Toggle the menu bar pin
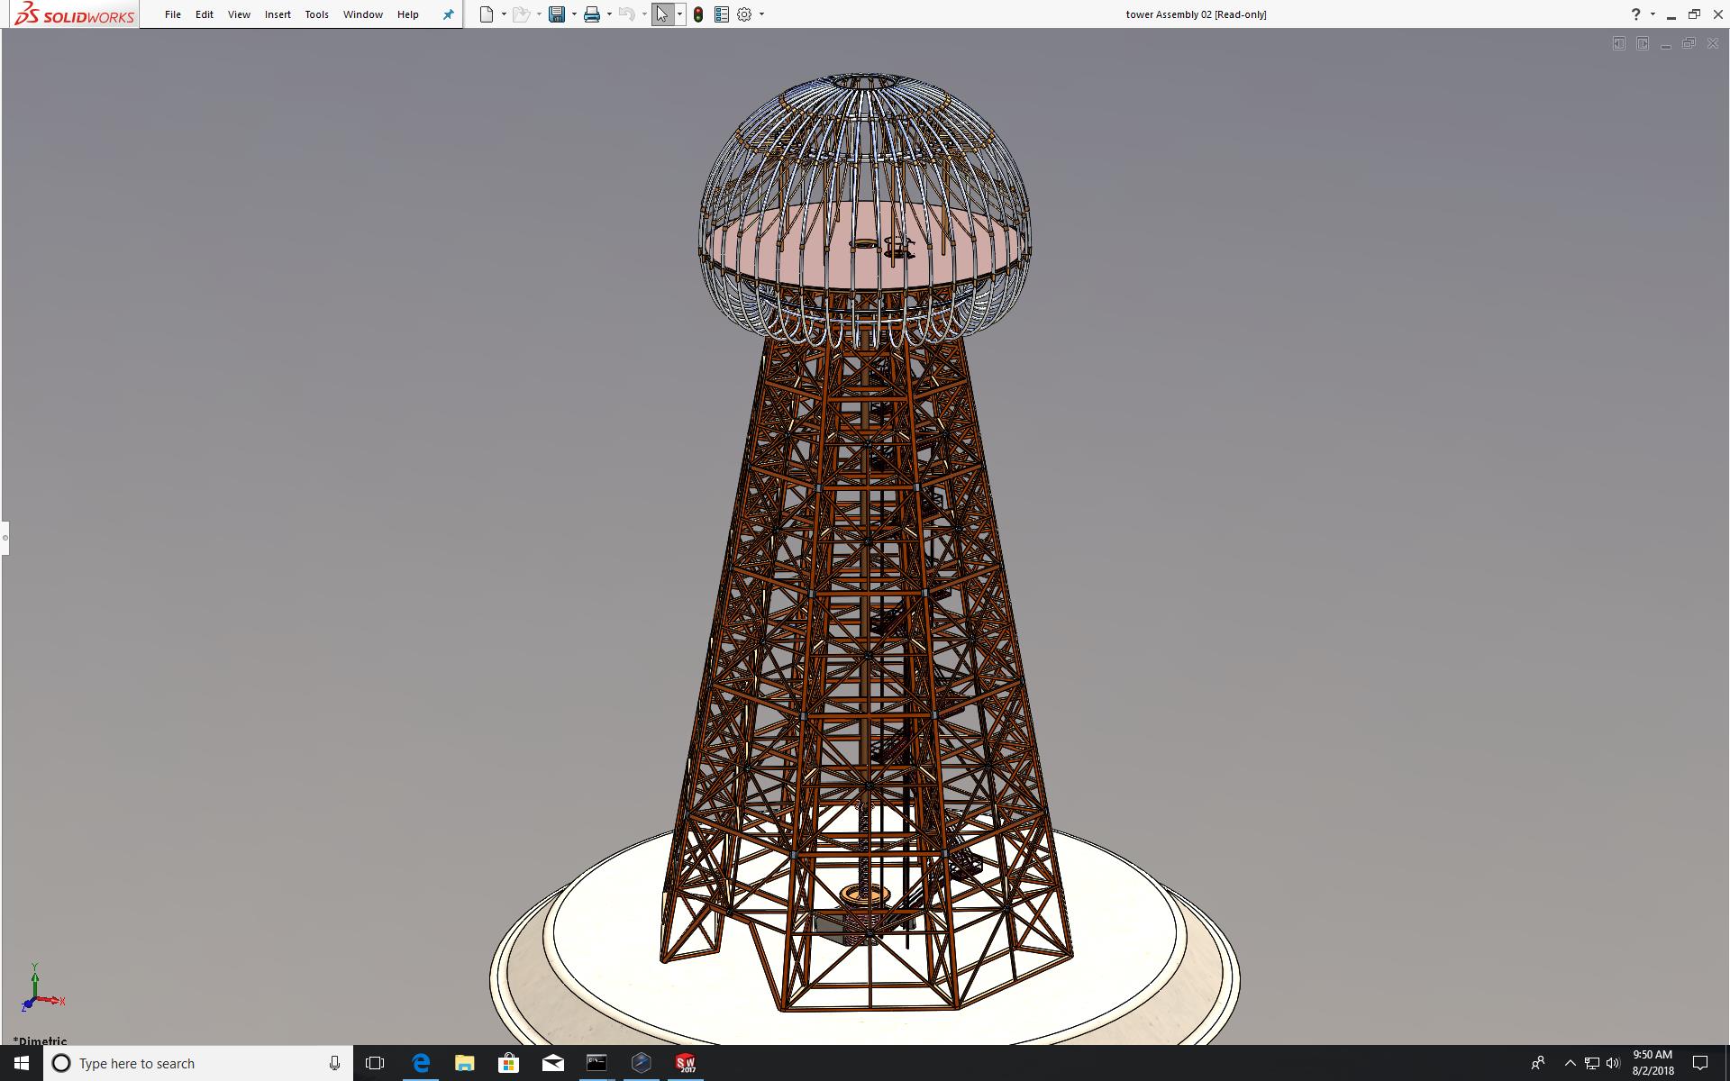This screenshot has width=1730, height=1081. (x=448, y=14)
